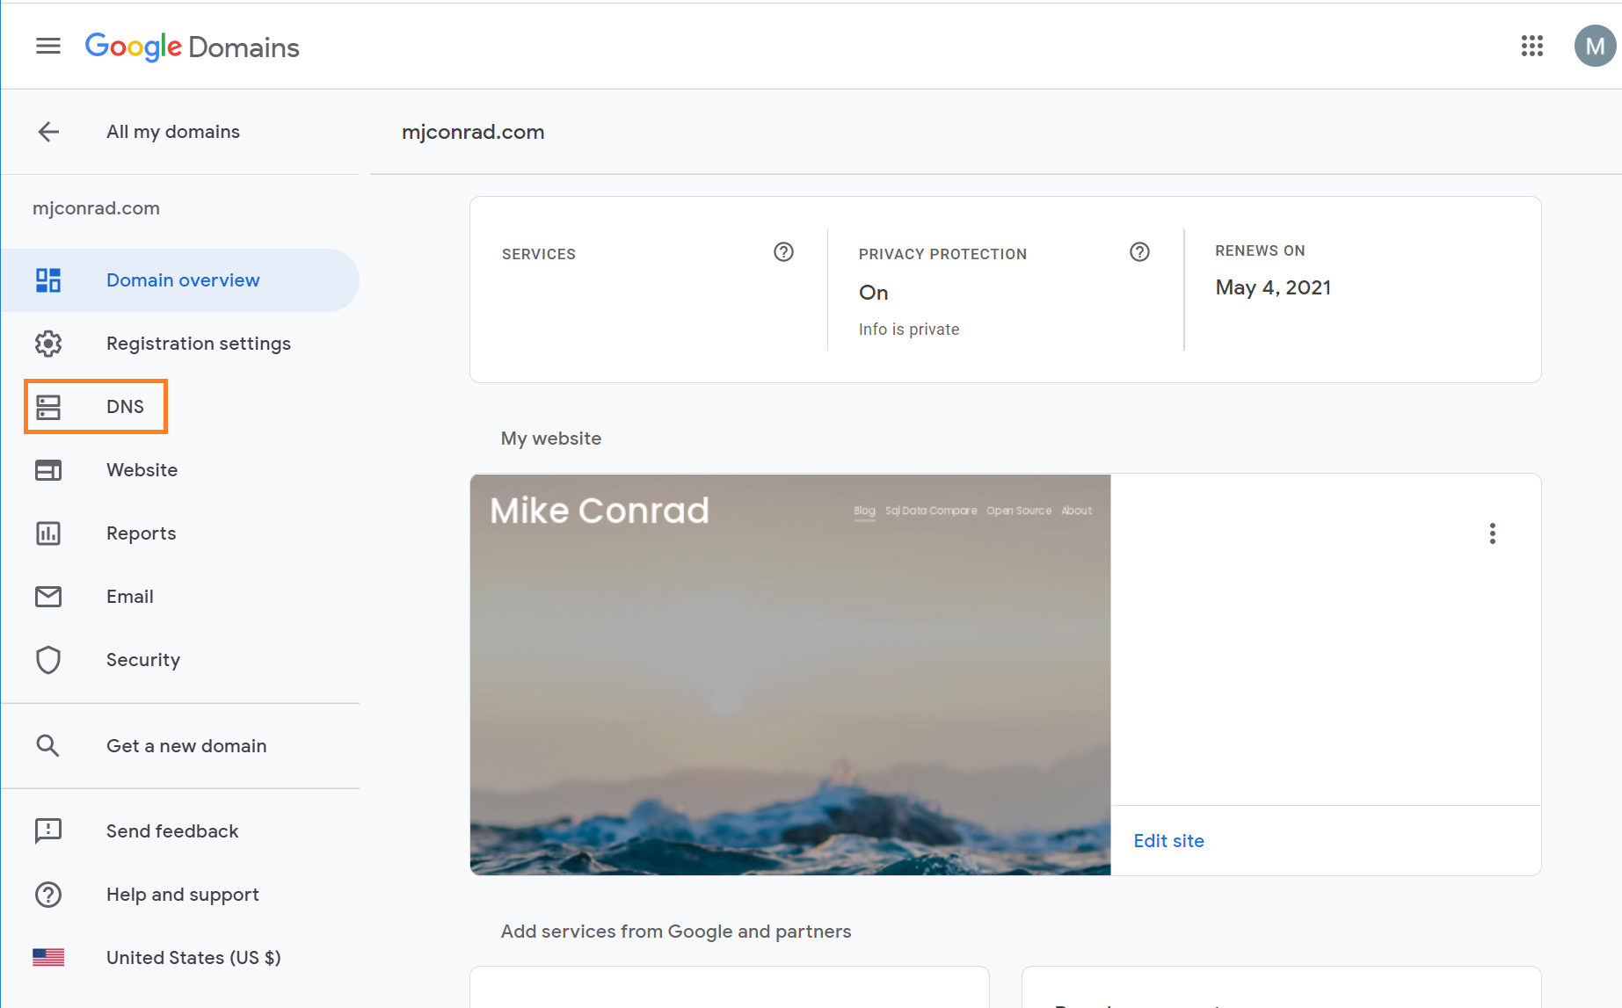The height and width of the screenshot is (1008, 1622).
Task: Click the My website heading
Action: pos(551,439)
